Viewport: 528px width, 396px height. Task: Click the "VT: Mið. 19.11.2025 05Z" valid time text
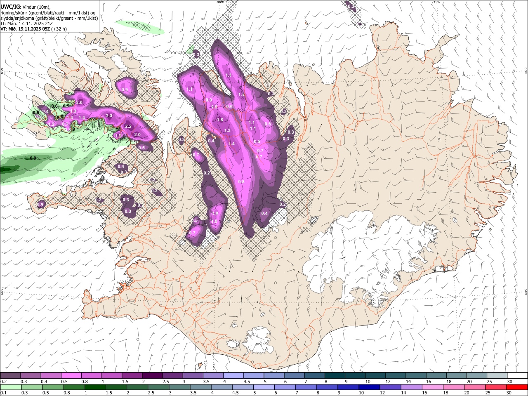(x=25, y=29)
